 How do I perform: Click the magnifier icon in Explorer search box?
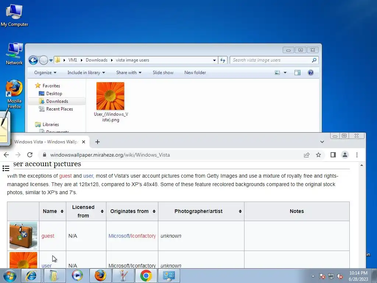click(314, 60)
